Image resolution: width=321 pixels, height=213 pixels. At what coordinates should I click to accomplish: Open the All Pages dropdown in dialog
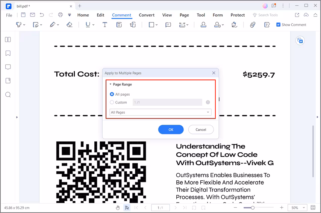(x=160, y=112)
